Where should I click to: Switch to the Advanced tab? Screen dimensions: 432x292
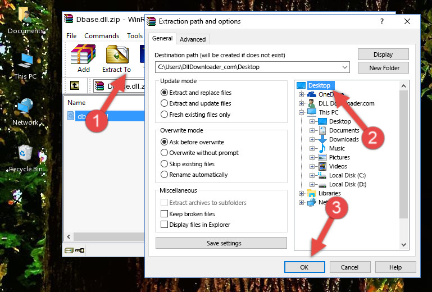[193, 39]
